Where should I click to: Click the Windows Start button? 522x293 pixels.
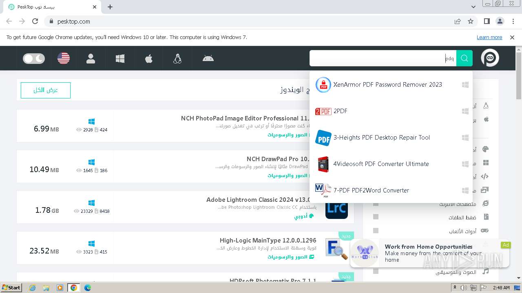click(11, 288)
